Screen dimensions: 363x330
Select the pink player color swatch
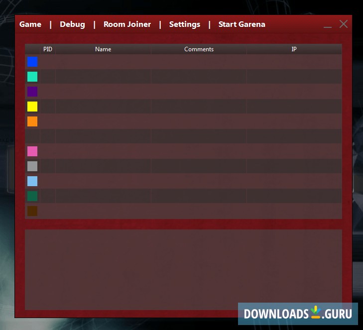tap(32, 151)
